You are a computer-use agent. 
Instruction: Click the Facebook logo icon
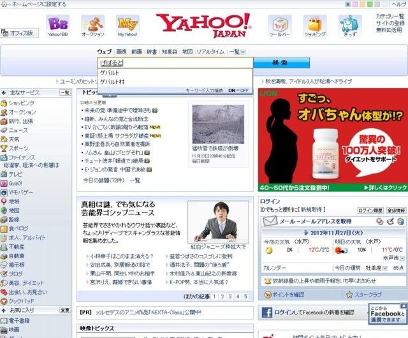point(266,312)
